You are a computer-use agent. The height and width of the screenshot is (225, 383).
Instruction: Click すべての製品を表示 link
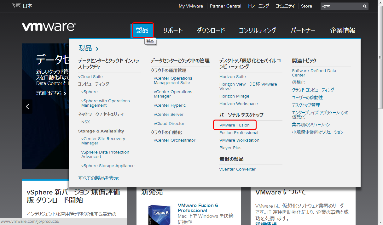click(x=98, y=178)
